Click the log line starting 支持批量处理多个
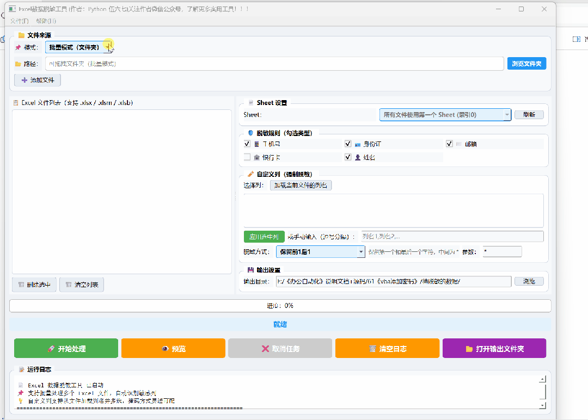 point(92,393)
